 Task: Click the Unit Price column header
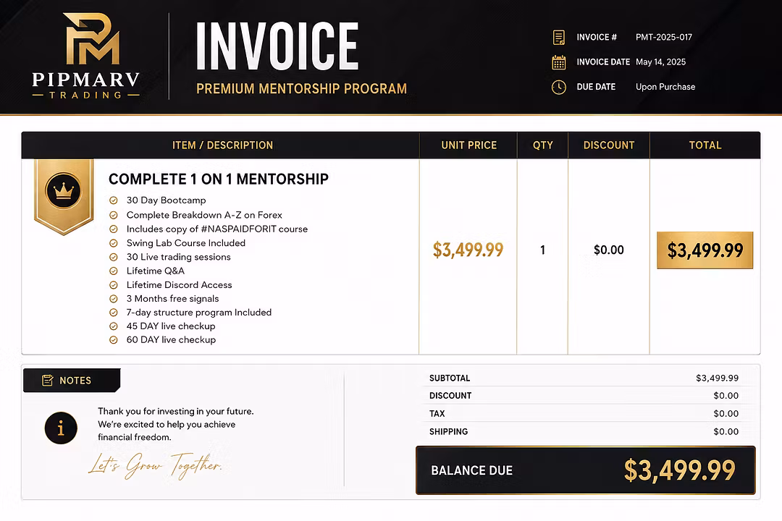[468, 145]
